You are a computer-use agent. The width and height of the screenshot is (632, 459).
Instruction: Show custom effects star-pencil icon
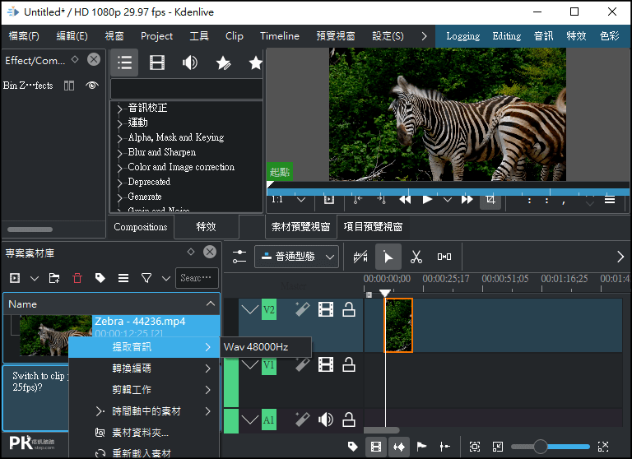[223, 63]
